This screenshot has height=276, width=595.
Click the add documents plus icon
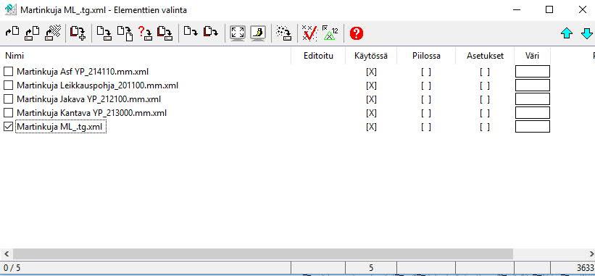(78, 33)
